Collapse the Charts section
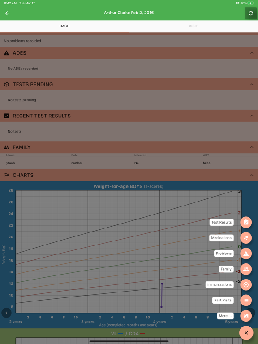 (x=252, y=175)
